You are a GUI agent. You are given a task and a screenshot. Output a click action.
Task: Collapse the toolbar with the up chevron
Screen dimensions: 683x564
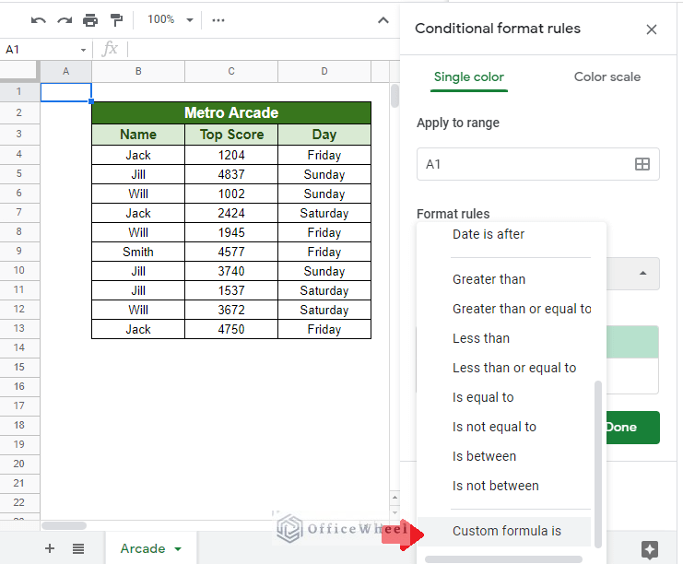pos(383,19)
